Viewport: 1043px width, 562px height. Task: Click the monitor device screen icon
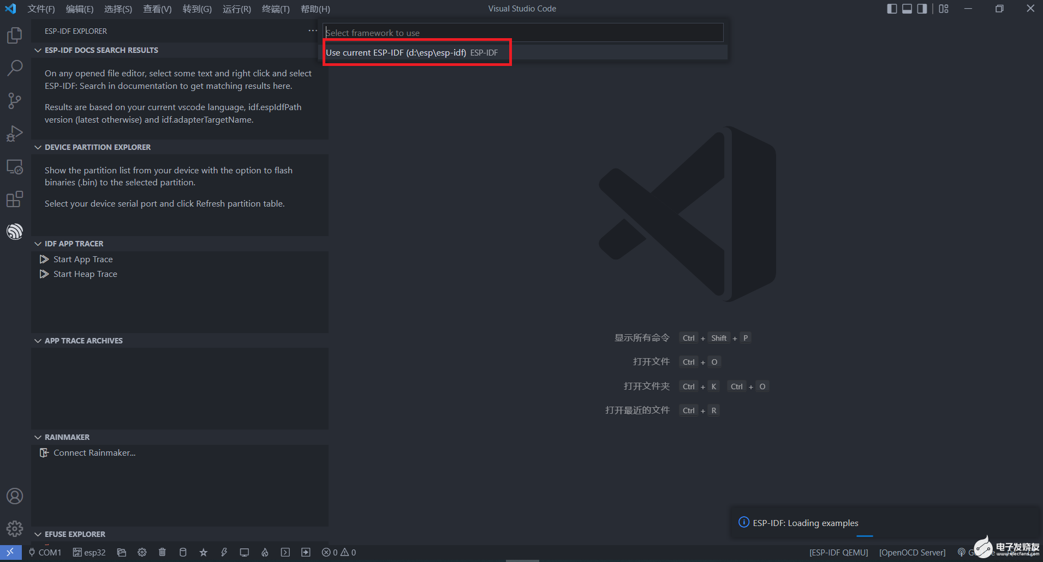click(x=245, y=552)
